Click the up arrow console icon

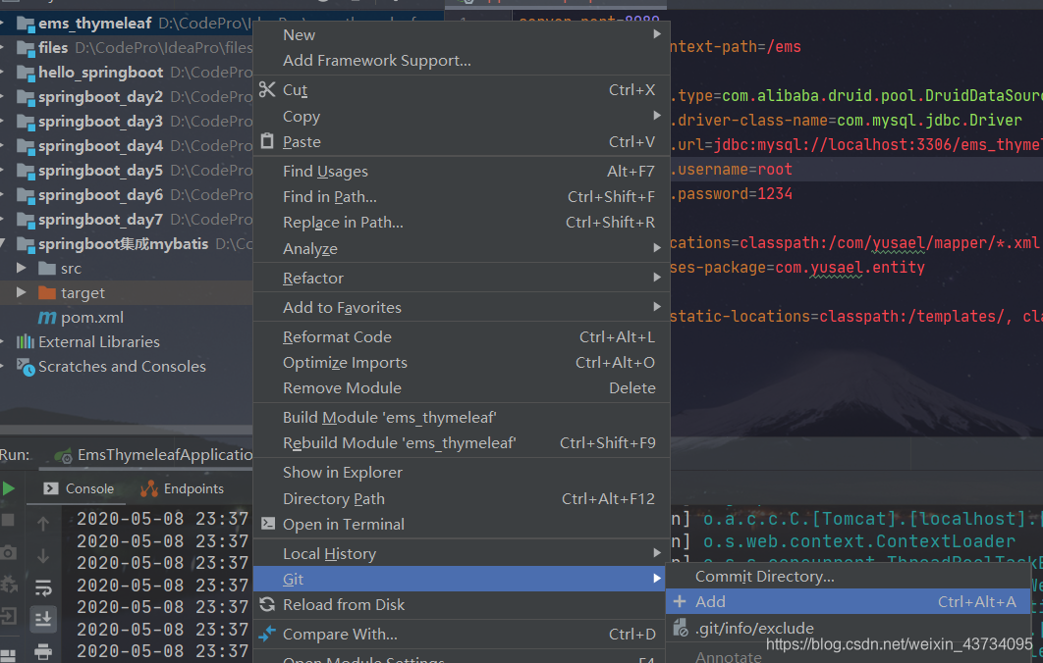click(43, 524)
